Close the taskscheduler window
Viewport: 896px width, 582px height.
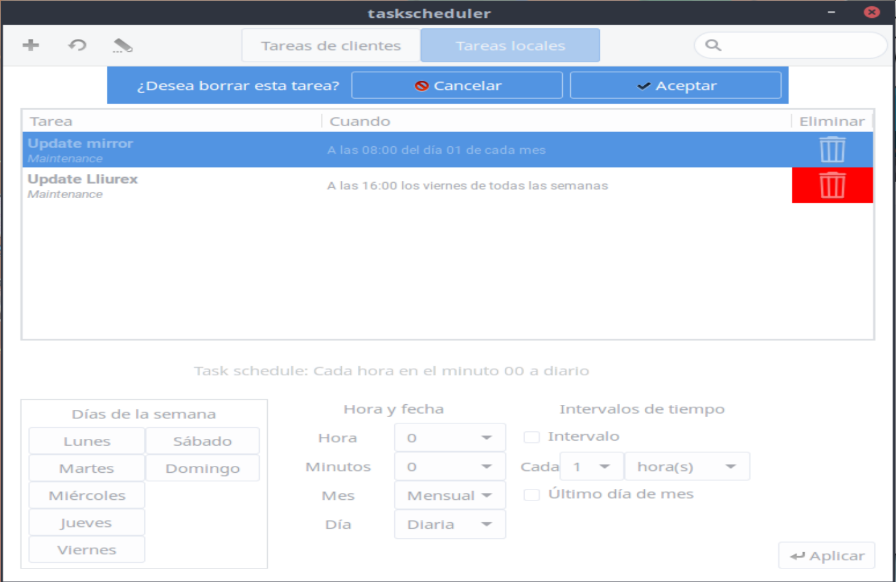871,12
